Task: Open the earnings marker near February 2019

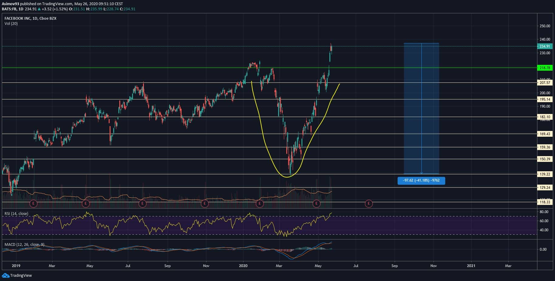Action: 33,203
